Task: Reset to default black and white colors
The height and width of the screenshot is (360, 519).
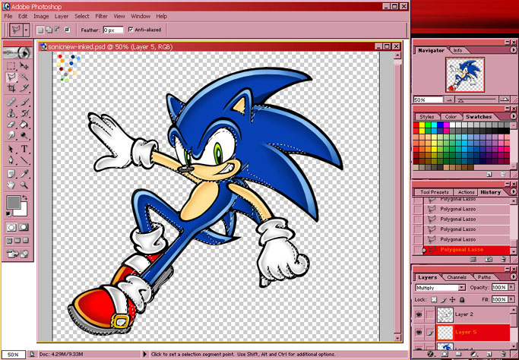Action: pyautogui.click(x=8, y=213)
